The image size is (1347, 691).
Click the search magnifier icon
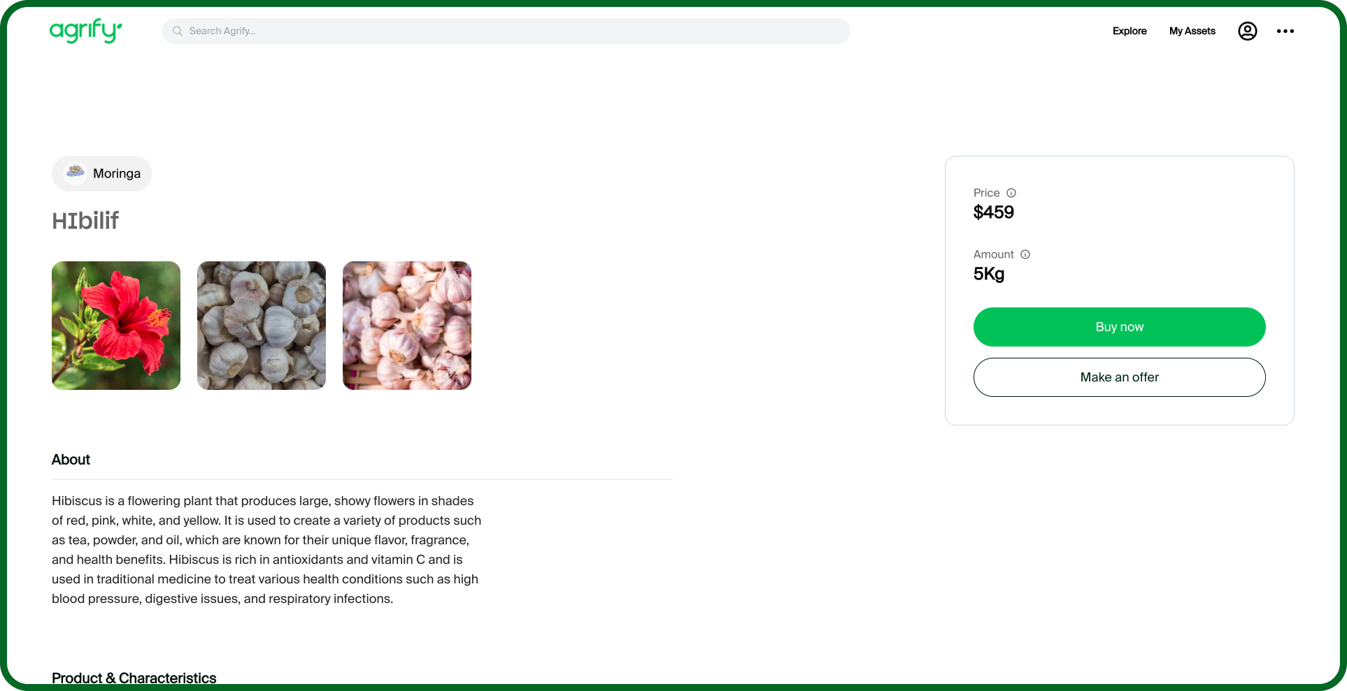coord(178,31)
